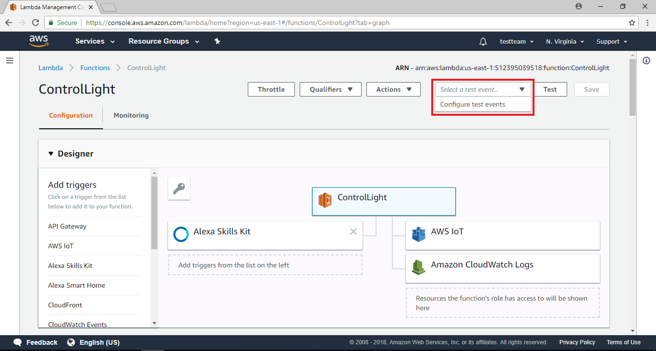
Task: Click the info circle icon
Action: click(x=646, y=61)
